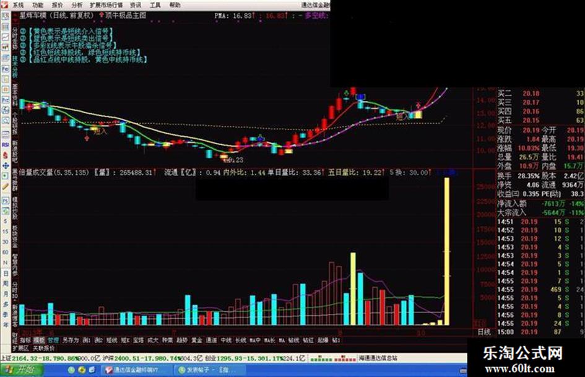
Task: Click the green refresh icon below FS
Action: pos(5,211)
